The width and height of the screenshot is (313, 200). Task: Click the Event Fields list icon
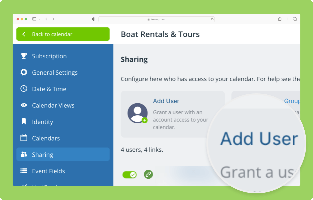[24, 171]
